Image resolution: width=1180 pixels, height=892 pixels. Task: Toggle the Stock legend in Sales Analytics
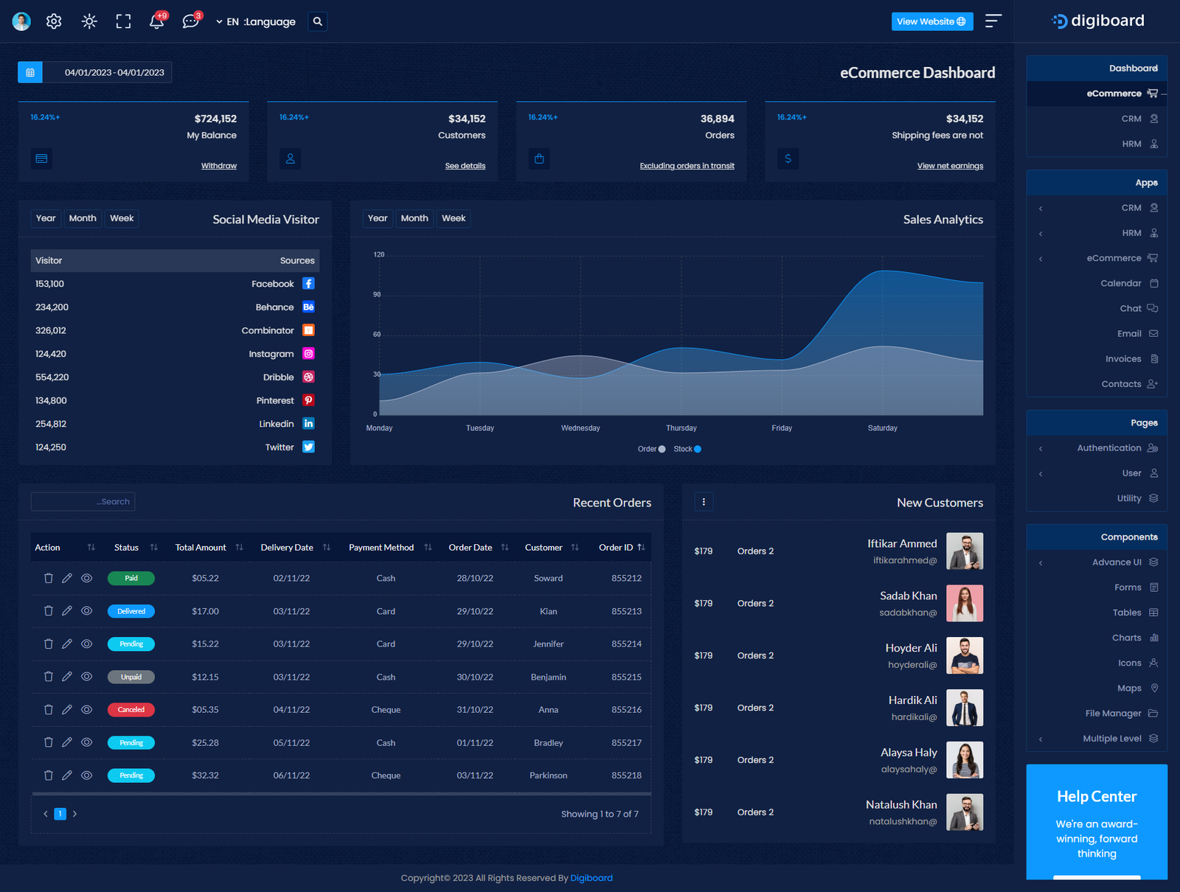click(x=687, y=449)
